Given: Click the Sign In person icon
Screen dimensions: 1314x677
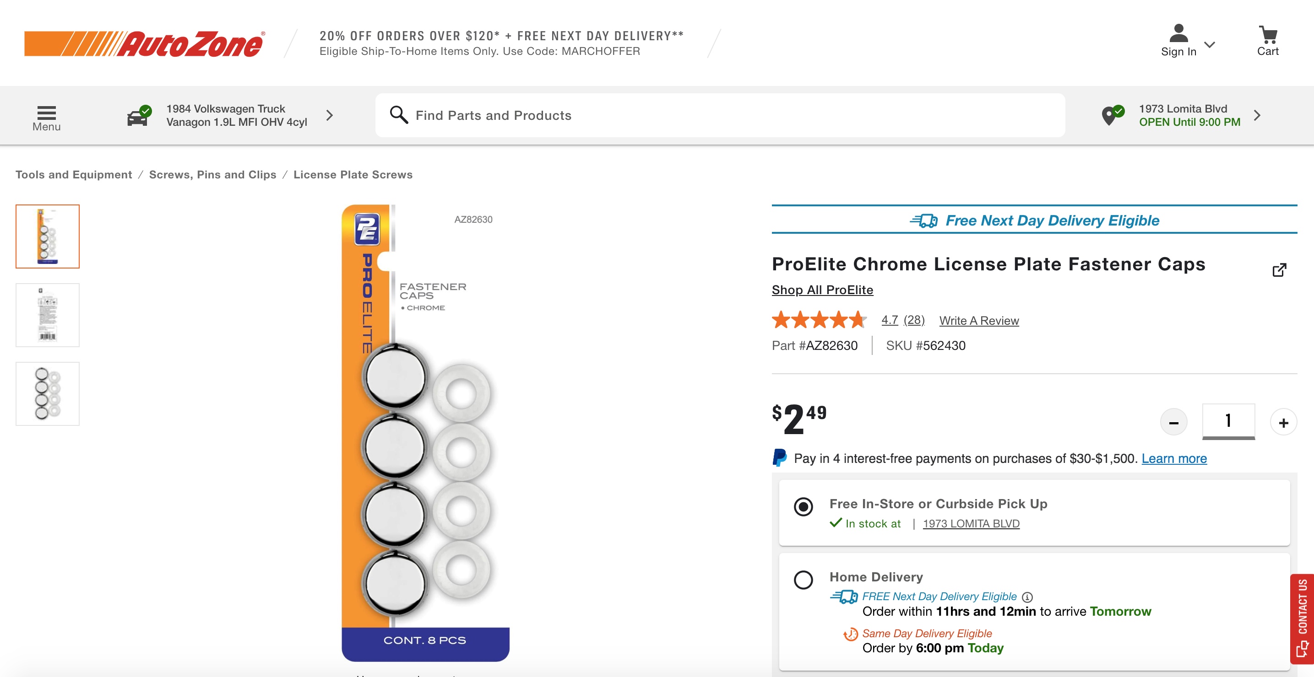Looking at the screenshot, I should (x=1178, y=34).
